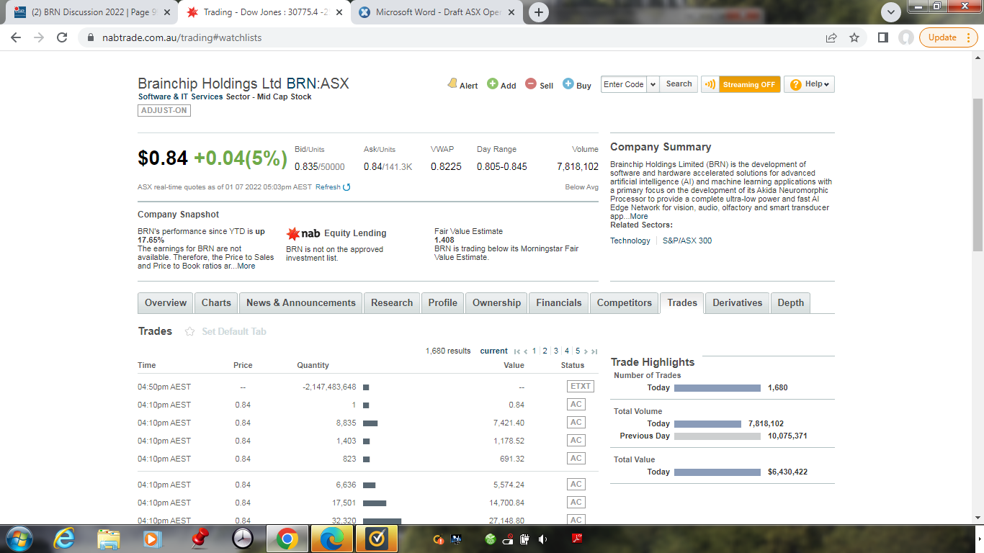
Task: Go to trades page 2
Action: (545, 351)
